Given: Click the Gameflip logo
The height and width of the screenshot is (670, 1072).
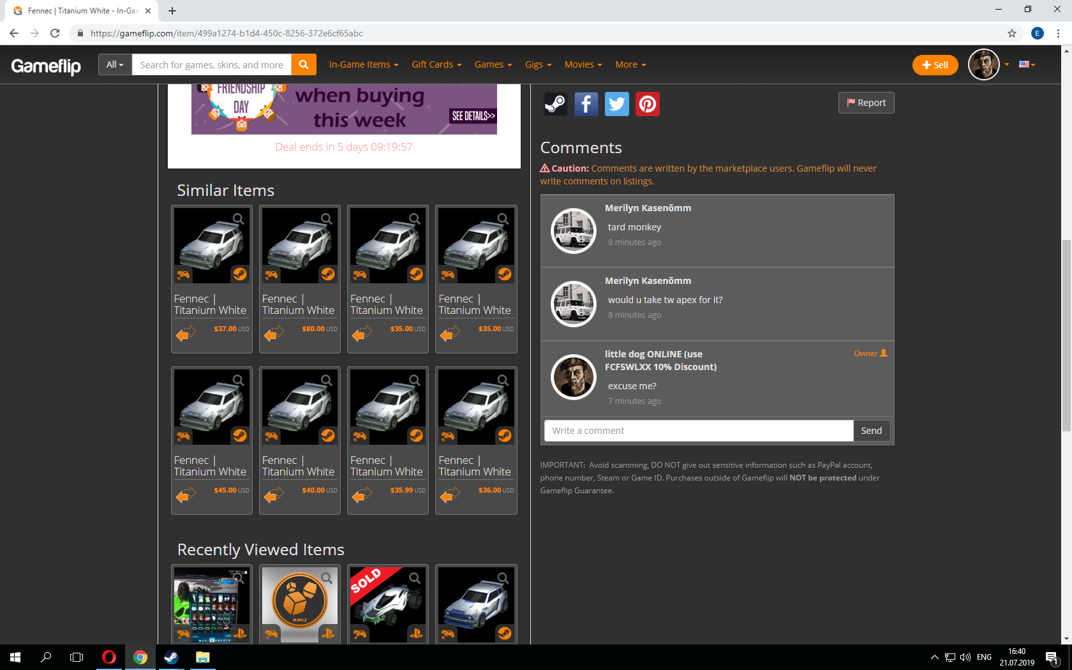Looking at the screenshot, I should (46, 66).
